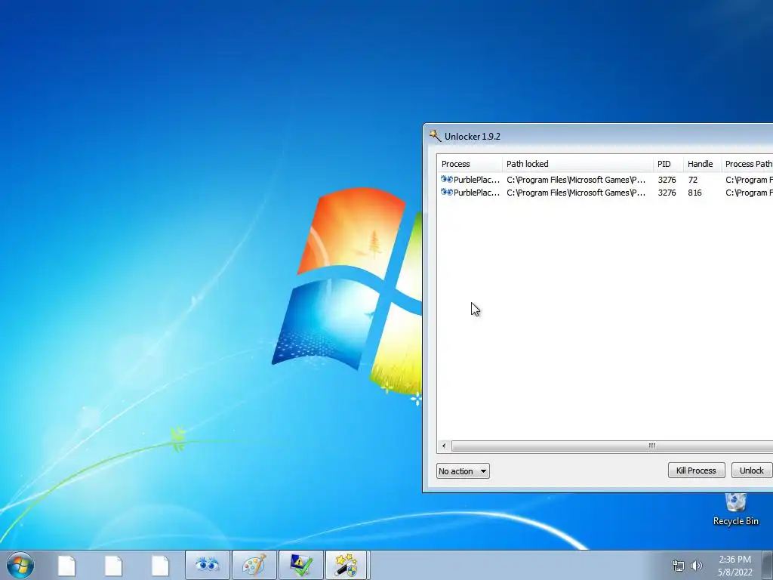Open the second blank file taskbar icon

[x=113, y=566]
